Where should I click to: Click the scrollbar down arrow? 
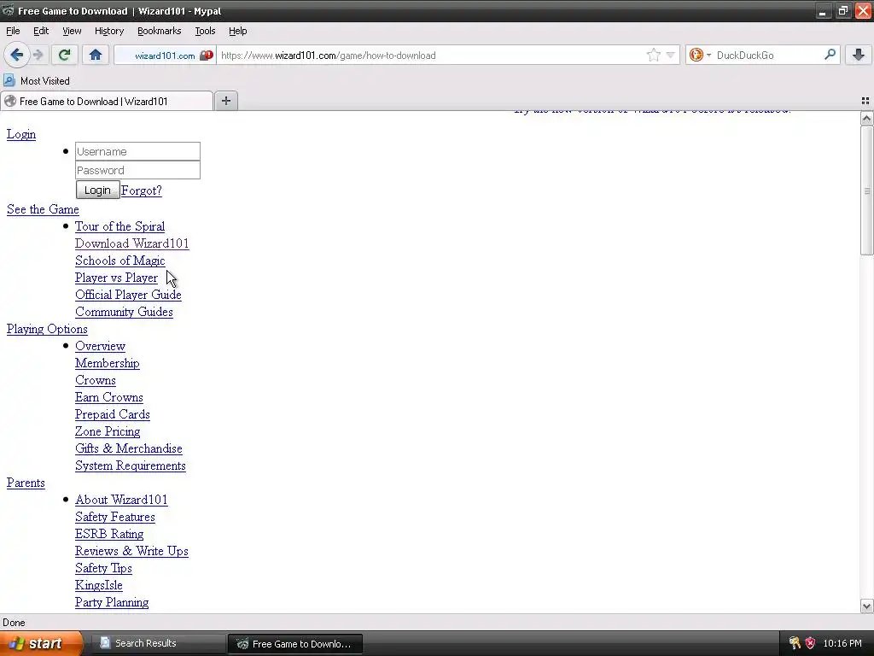866,606
